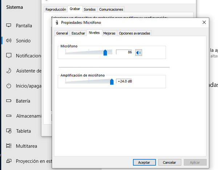Open Asistente de concentración in sidebar
The height and width of the screenshot is (170, 218).
[29, 71]
